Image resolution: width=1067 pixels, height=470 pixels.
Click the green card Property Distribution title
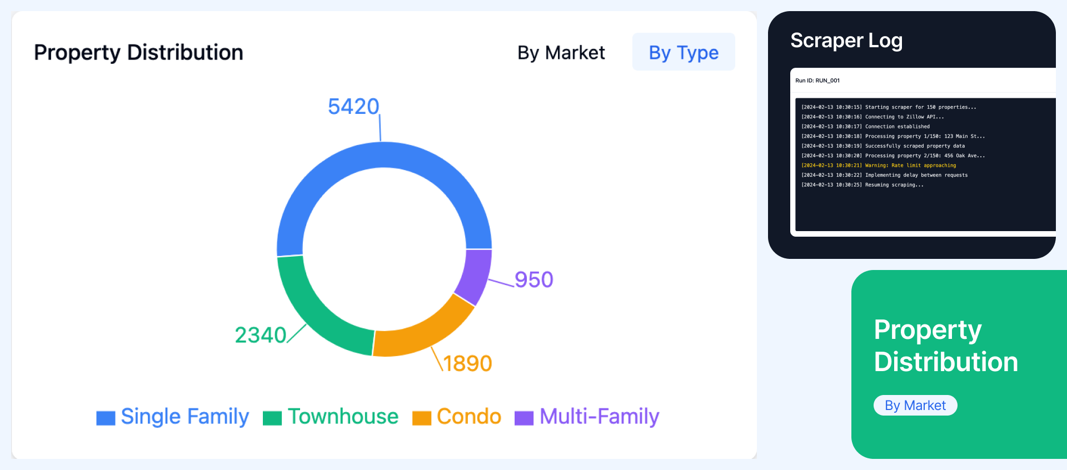(x=946, y=346)
